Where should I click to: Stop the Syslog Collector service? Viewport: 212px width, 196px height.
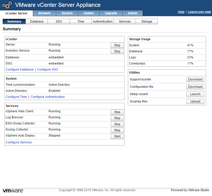click(117, 130)
